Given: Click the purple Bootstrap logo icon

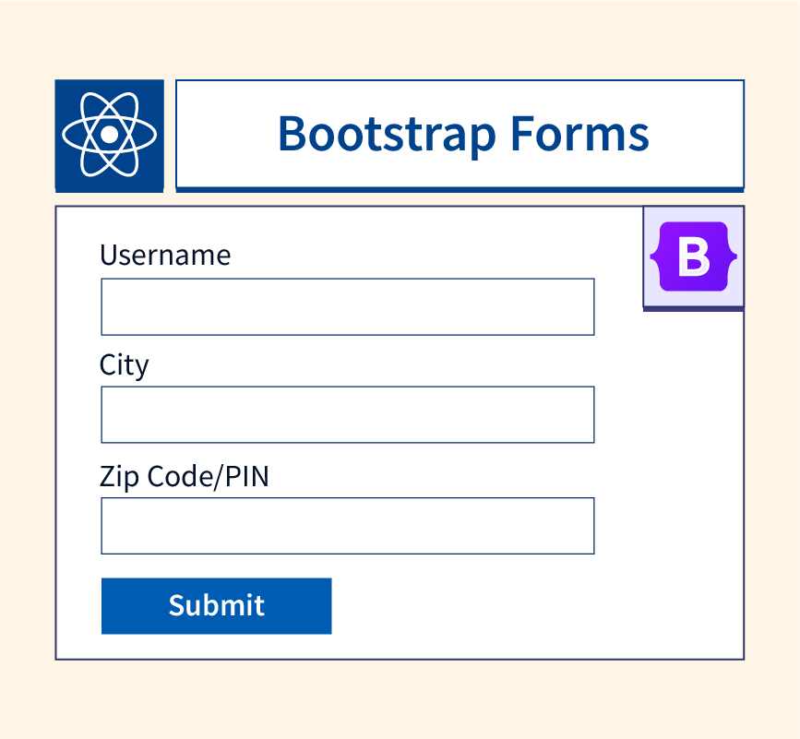Looking at the screenshot, I should click(693, 257).
